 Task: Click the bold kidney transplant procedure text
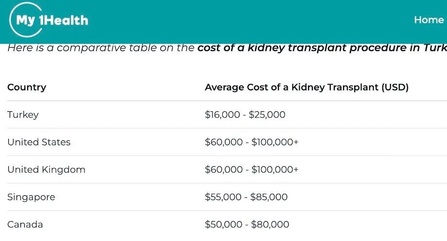tap(322, 48)
